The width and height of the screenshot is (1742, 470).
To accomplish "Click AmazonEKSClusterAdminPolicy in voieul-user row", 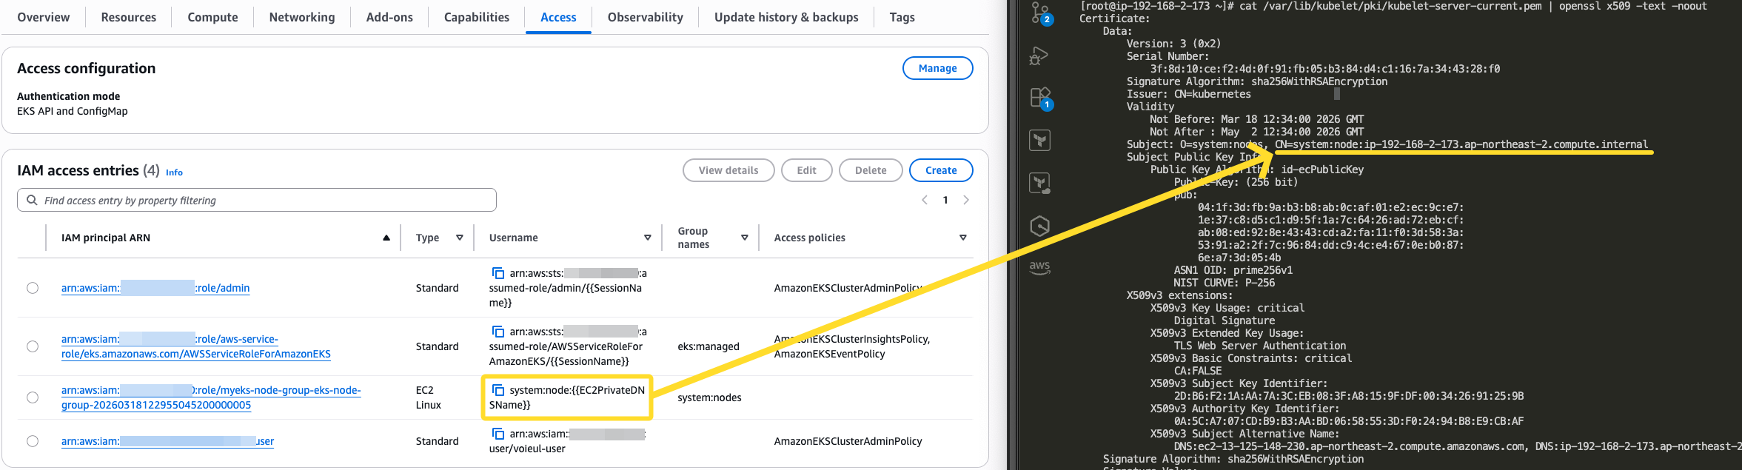I will tap(848, 441).
